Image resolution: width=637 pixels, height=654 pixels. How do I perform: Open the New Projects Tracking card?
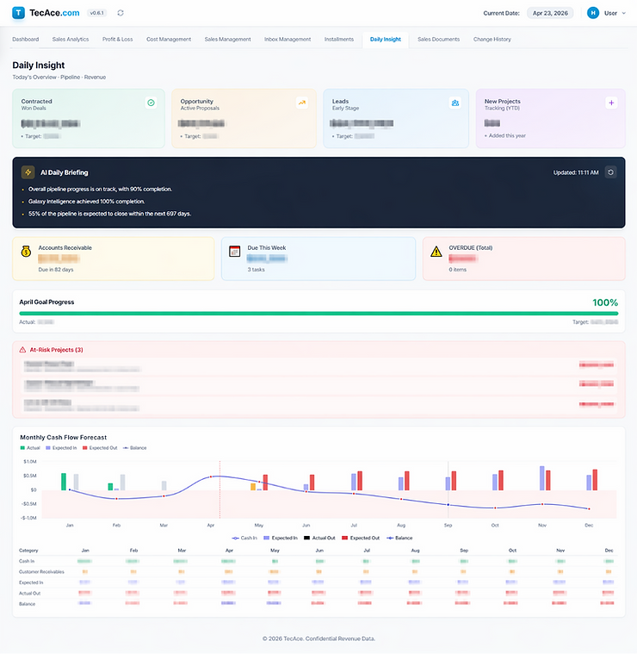pos(550,118)
